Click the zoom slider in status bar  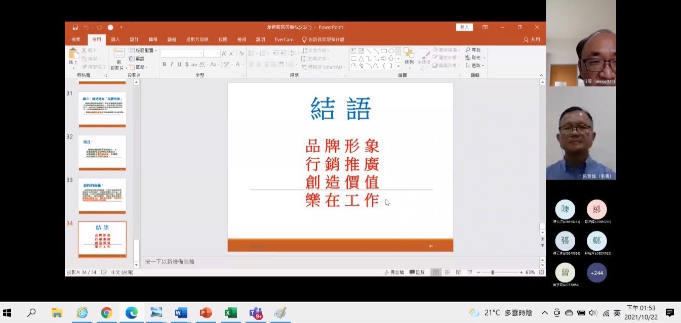tap(493, 272)
